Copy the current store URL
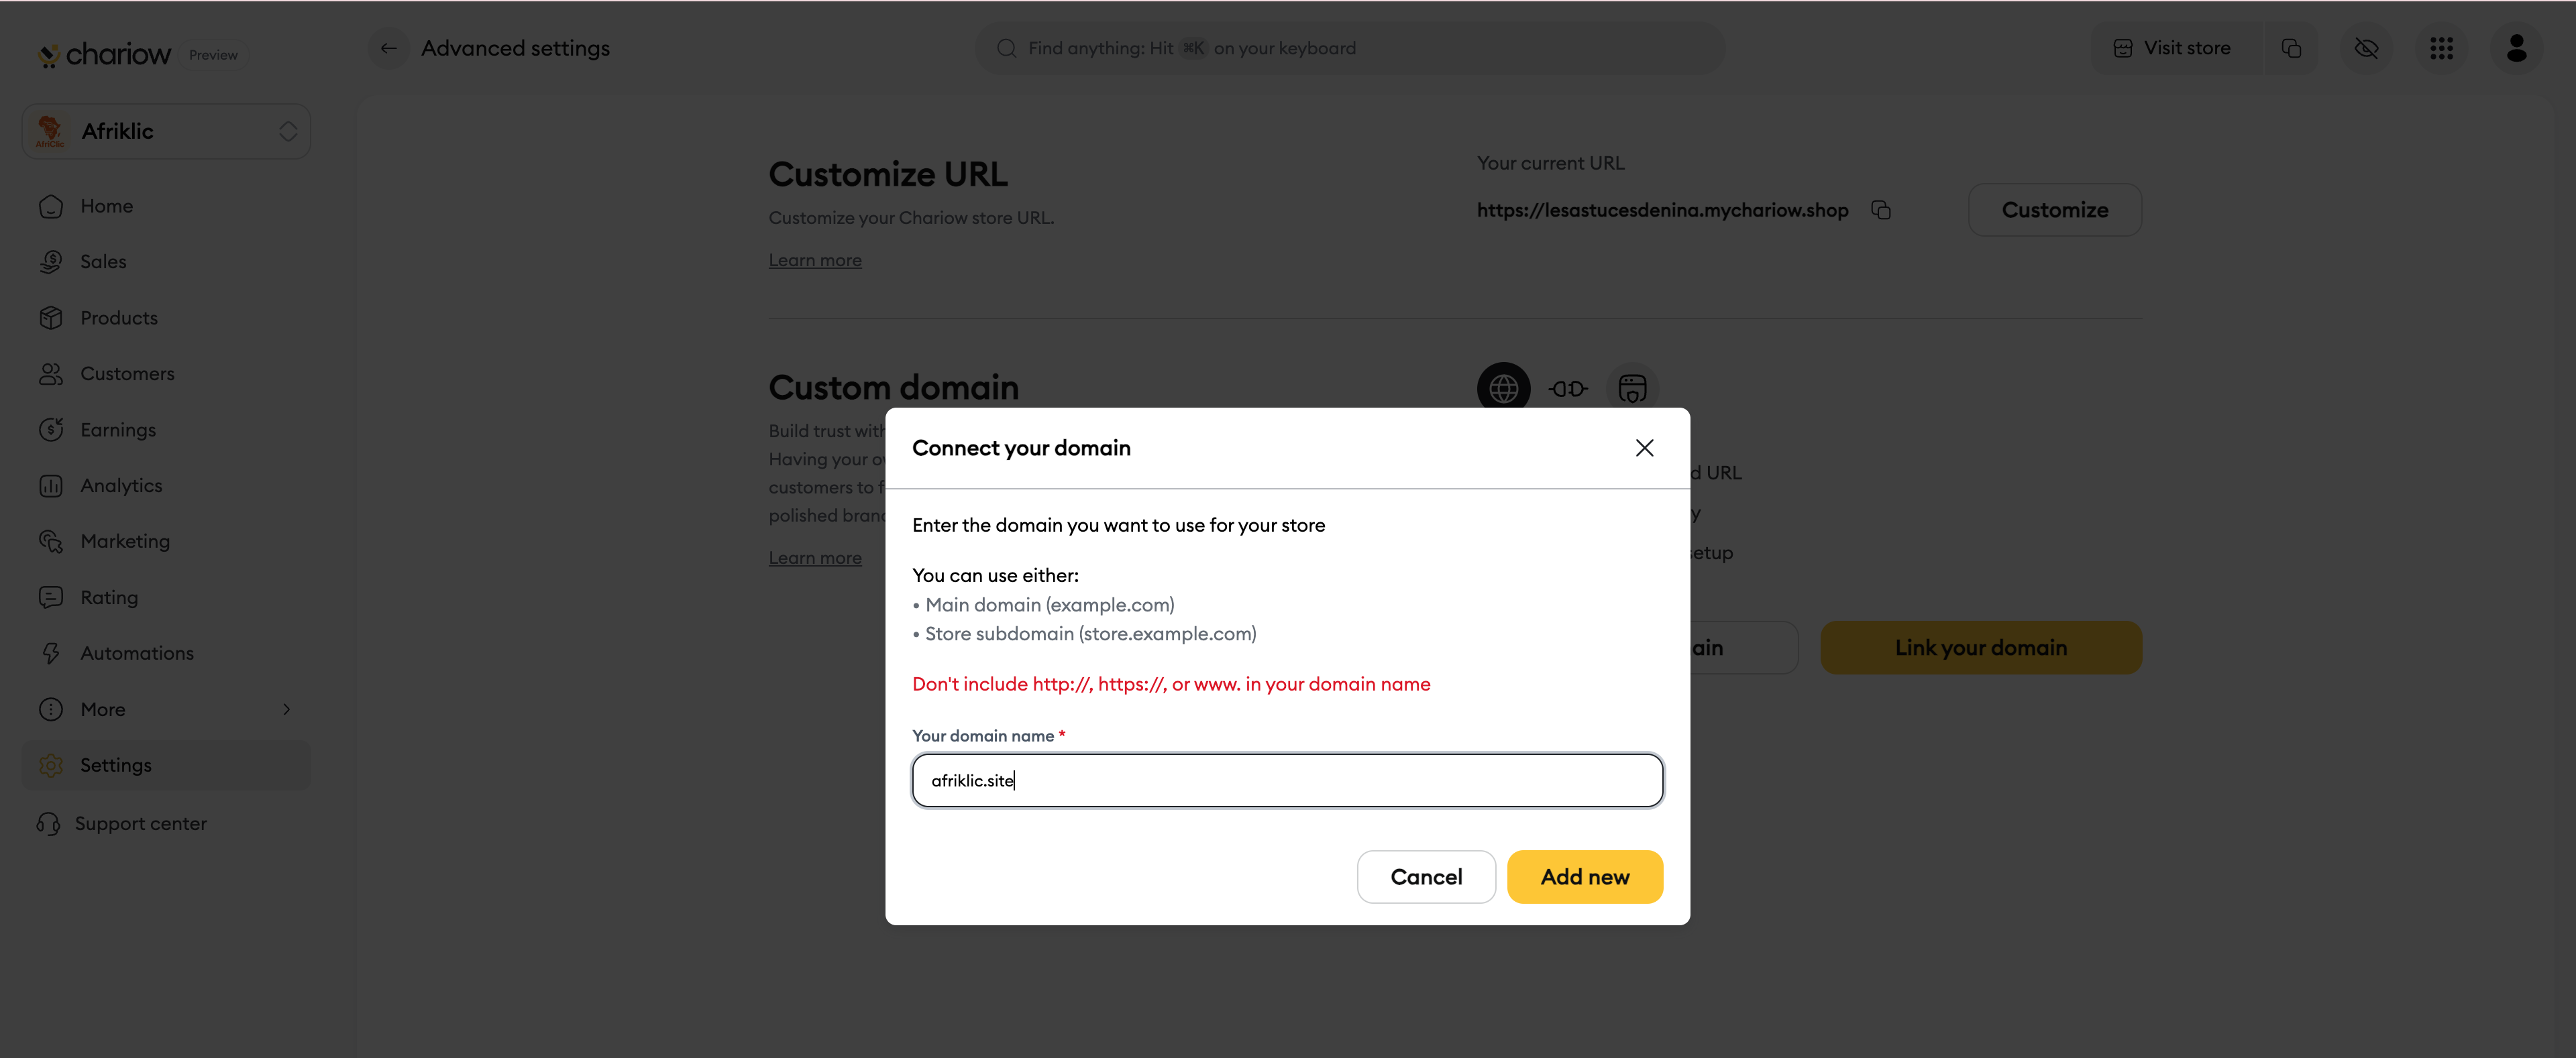The image size is (2576, 1058). [1881, 210]
